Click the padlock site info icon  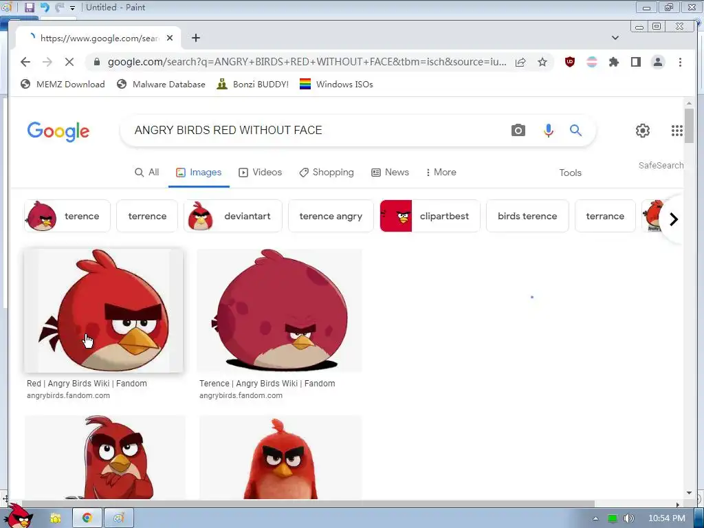(96, 62)
